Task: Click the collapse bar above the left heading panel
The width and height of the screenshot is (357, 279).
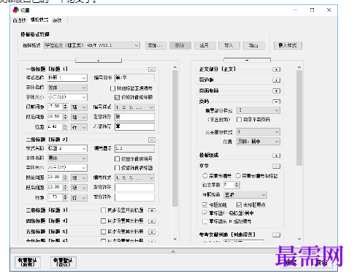Action: [99, 60]
